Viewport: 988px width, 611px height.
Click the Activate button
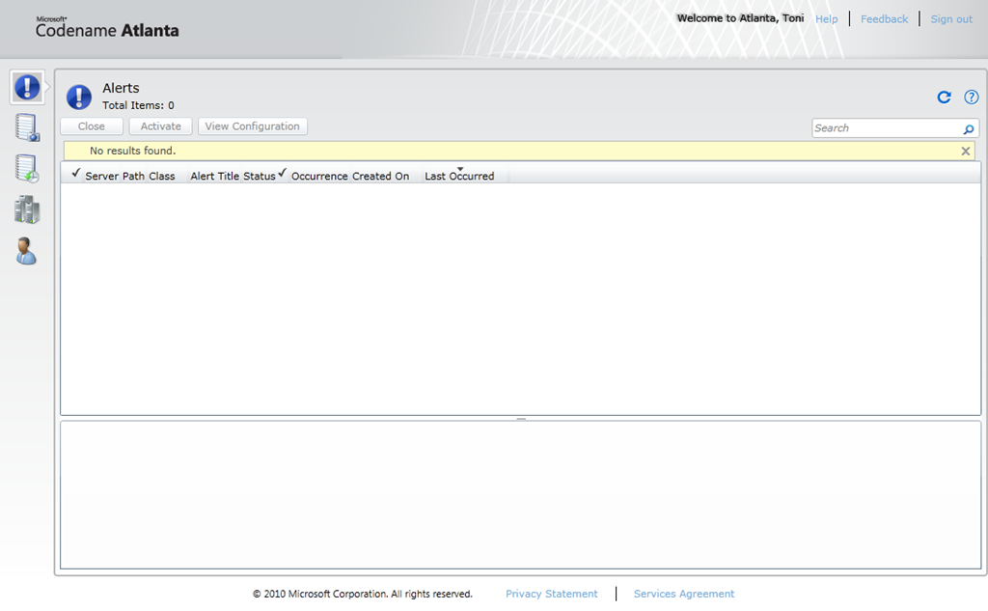(x=161, y=126)
